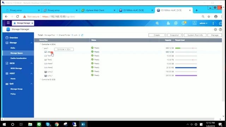Open the Policy page

13,94
